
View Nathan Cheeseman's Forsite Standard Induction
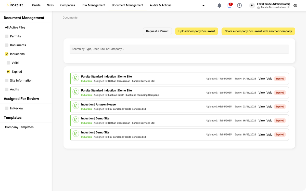click(x=262, y=79)
